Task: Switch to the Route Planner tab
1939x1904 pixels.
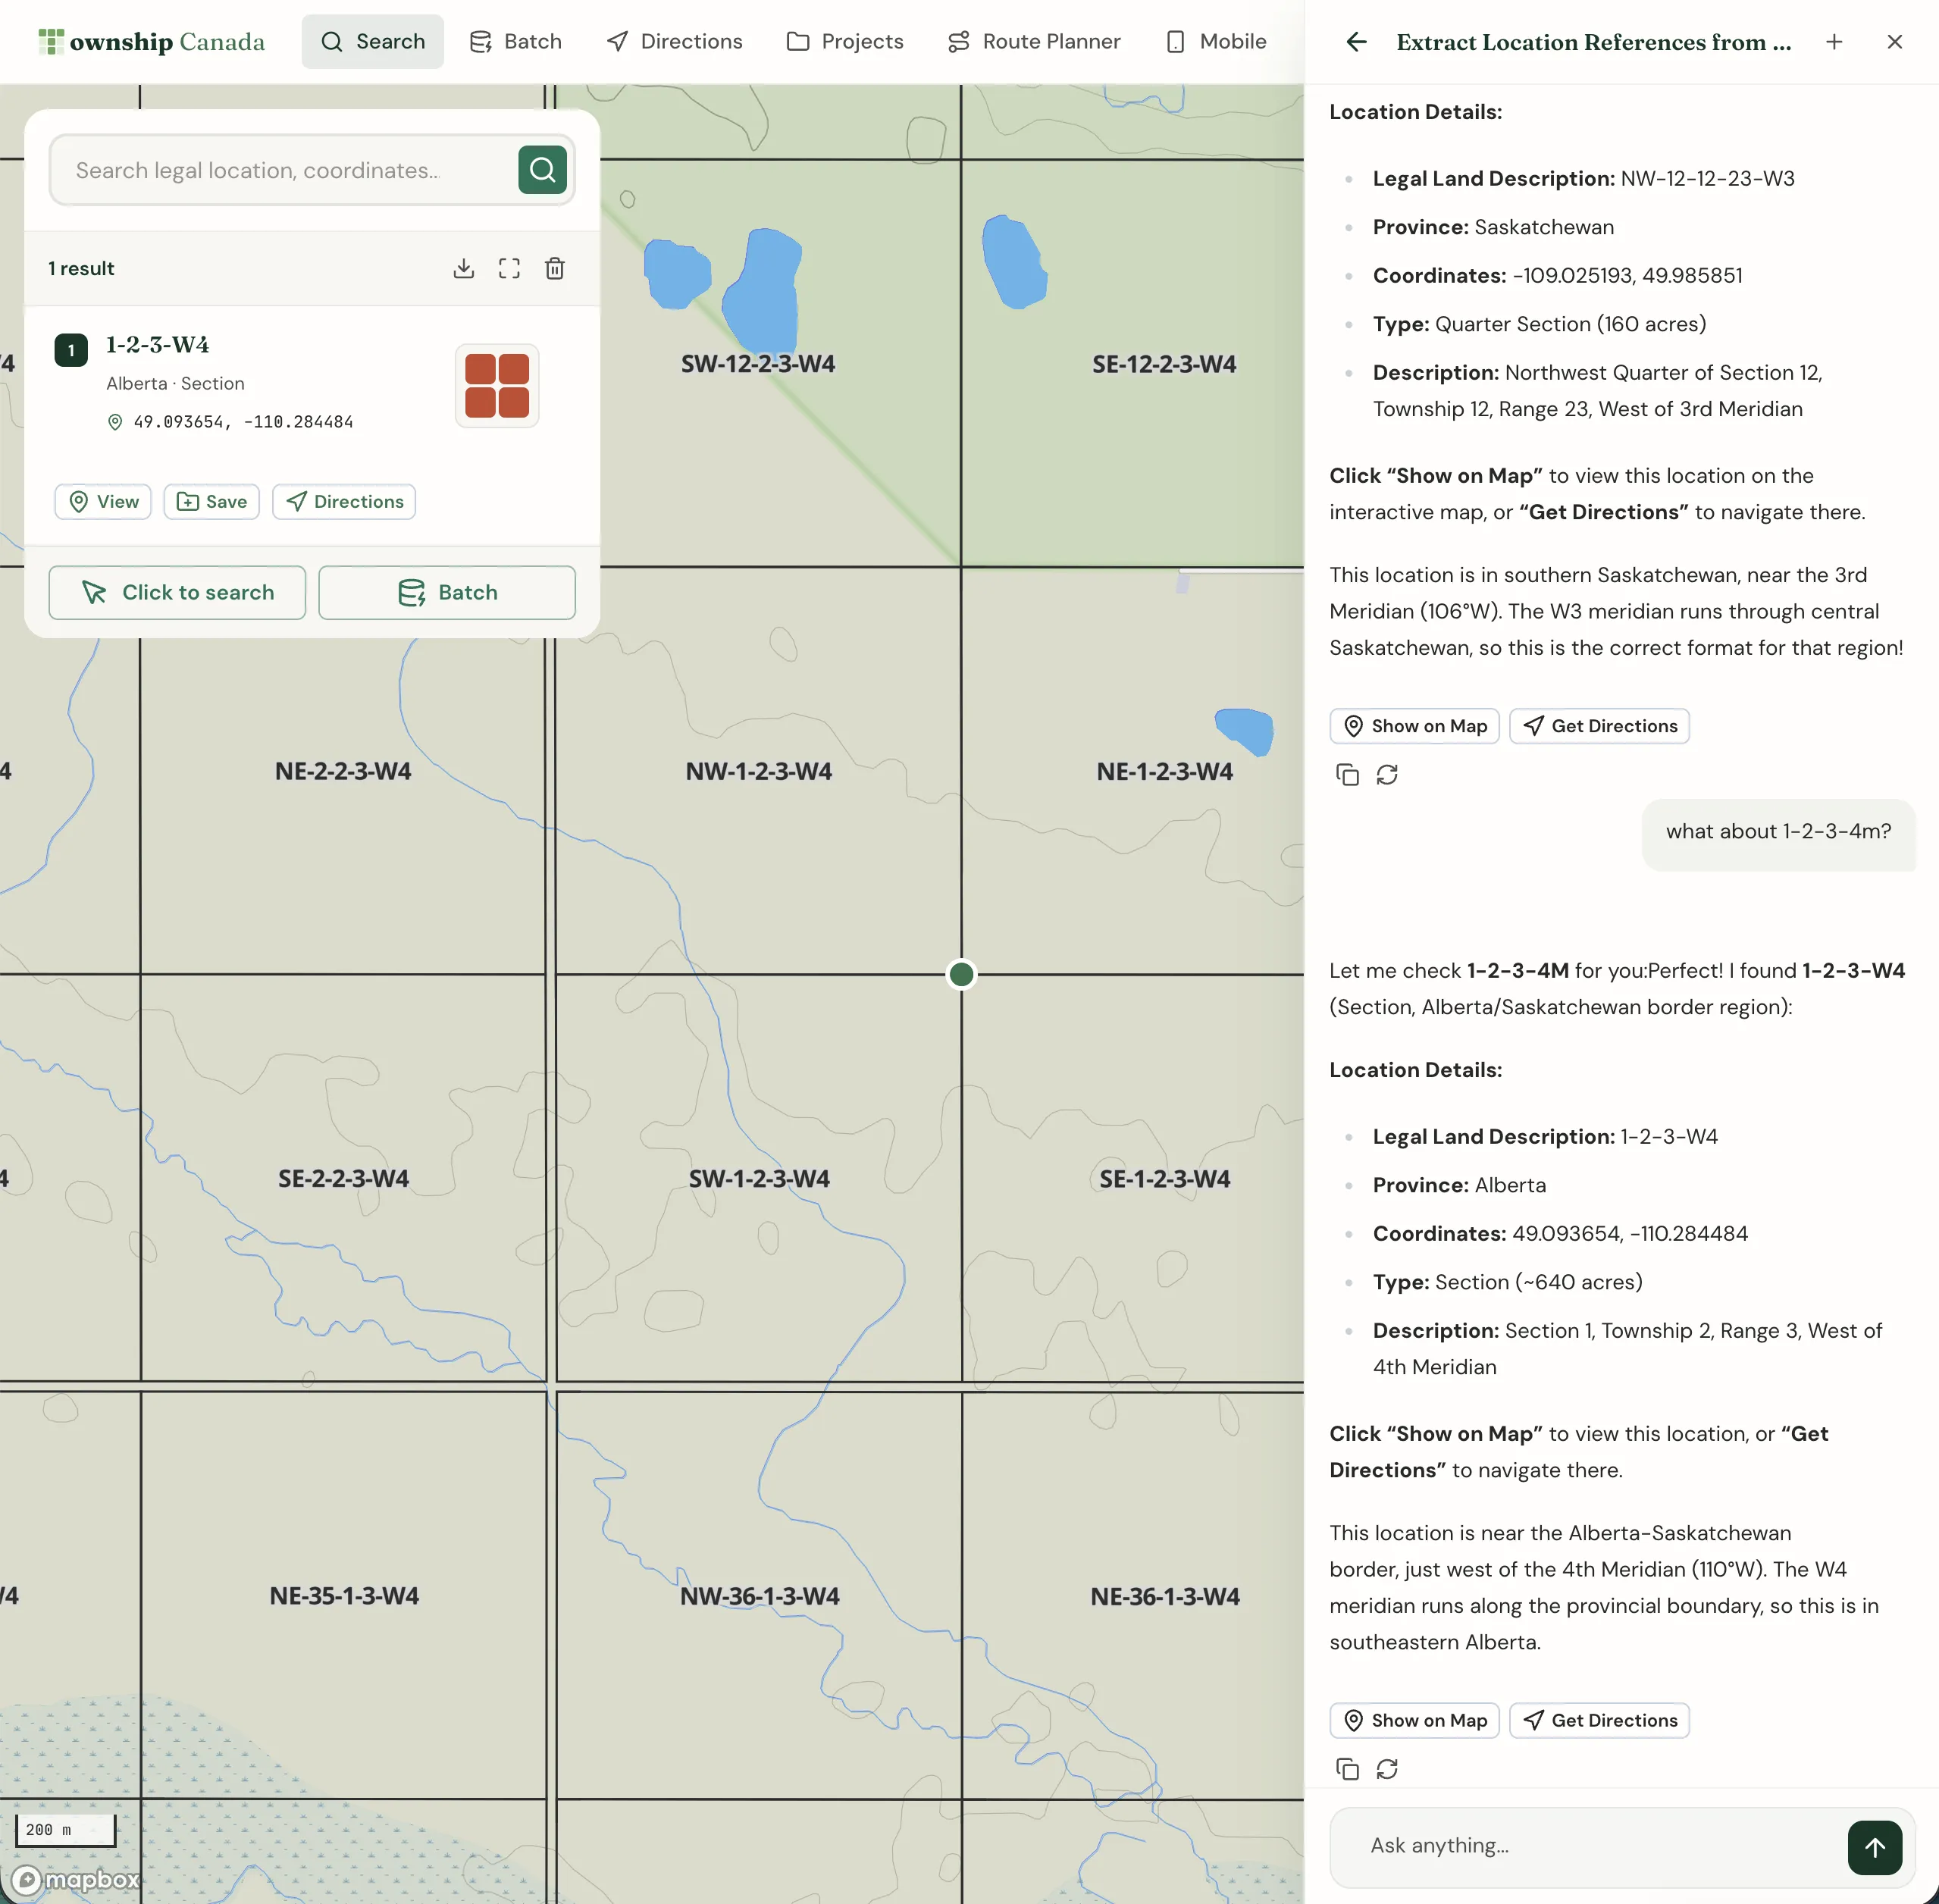Action: click(1034, 42)
